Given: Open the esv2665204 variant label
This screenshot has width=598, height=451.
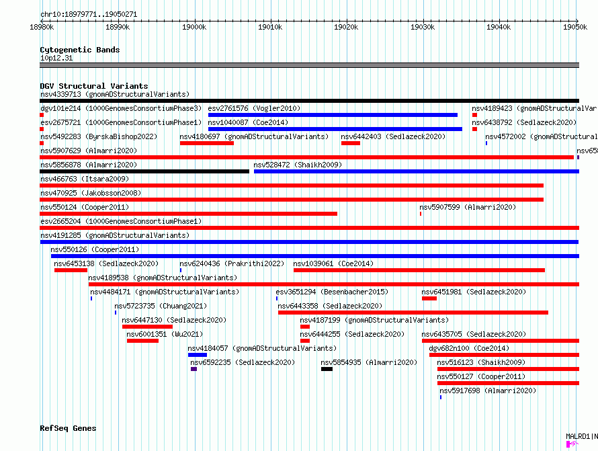Looking at the screenshot, I should click(x=121, y=221).
